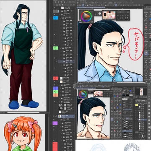Toggle eye of the highlighted layer with pen icon
This screenshot has height=151, width=151.
(54, 116)
